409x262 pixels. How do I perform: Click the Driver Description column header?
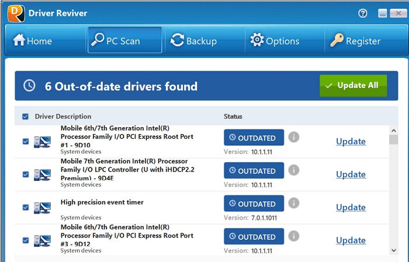point(63,117)
